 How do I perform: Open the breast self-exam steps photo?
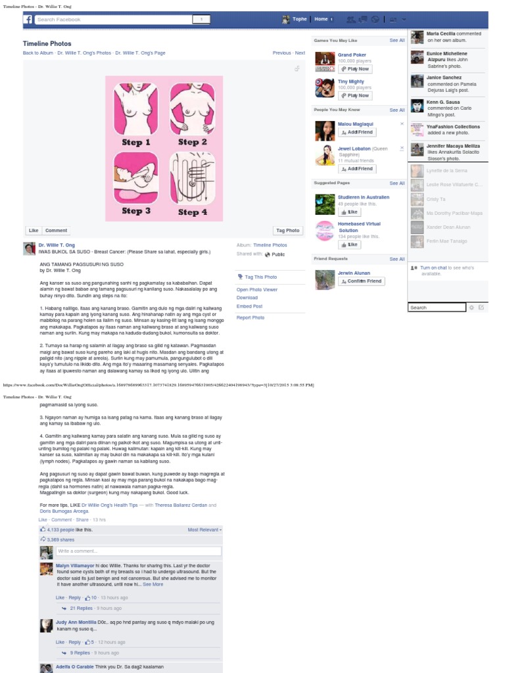point(164,149)
